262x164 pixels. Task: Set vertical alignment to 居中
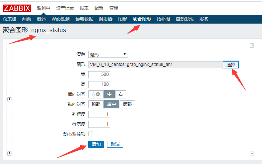tap(111, 104)
